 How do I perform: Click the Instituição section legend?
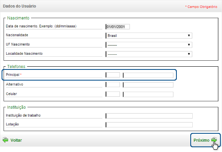click(16, 107)
